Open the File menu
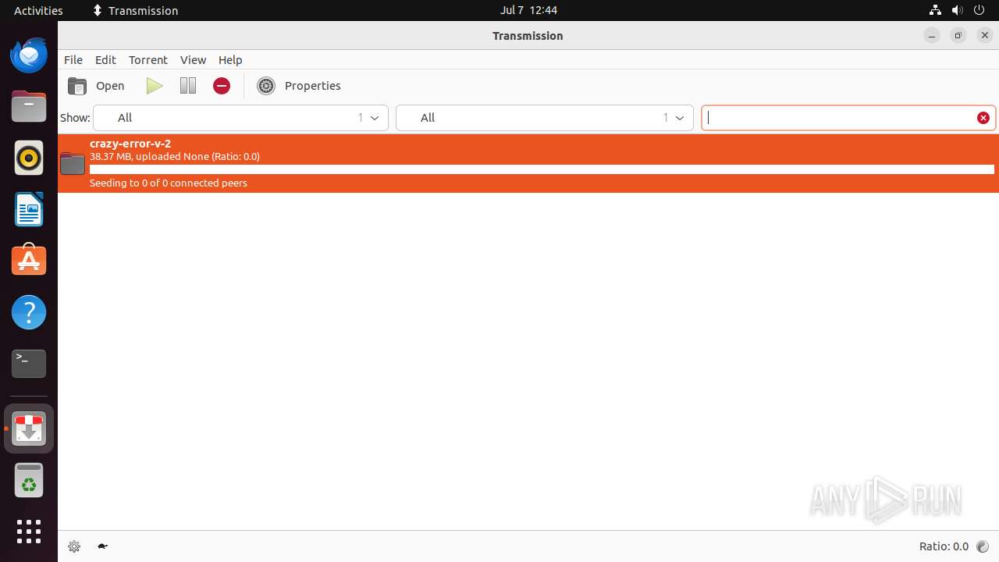Viewport: 999px width, 562px height. click(x=73, y=60)
